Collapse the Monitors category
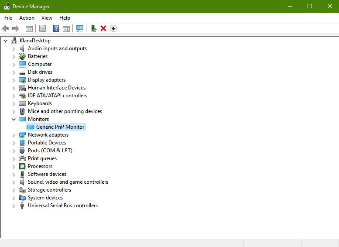The width and height of the screenshot is (339, 247). pyautogui.click(x=14, y=119)
